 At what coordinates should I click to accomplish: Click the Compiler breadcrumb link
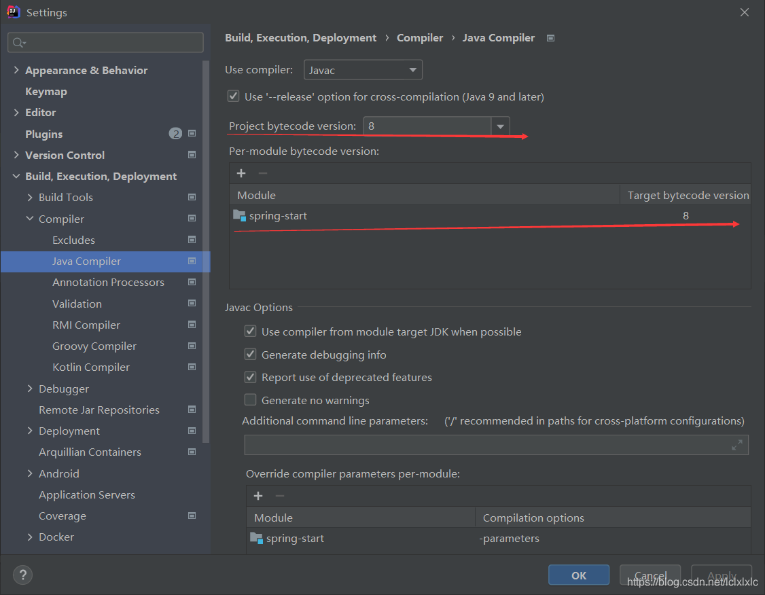420,37
